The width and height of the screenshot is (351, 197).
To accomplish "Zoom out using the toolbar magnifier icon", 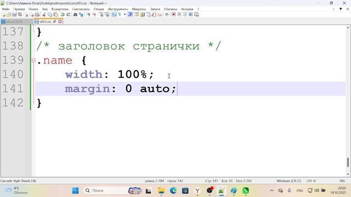I will coord(94,15).
